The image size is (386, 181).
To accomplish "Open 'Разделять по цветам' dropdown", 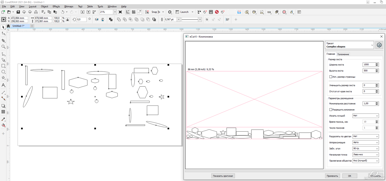I will coord(366,136).
